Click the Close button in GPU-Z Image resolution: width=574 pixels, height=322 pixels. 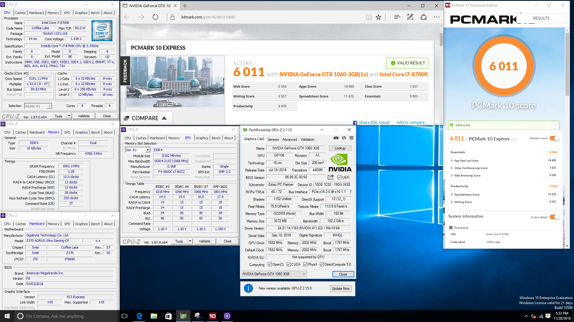[x=343, y=274]
